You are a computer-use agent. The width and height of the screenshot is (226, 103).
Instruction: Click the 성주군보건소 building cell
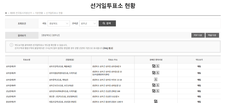61,85
